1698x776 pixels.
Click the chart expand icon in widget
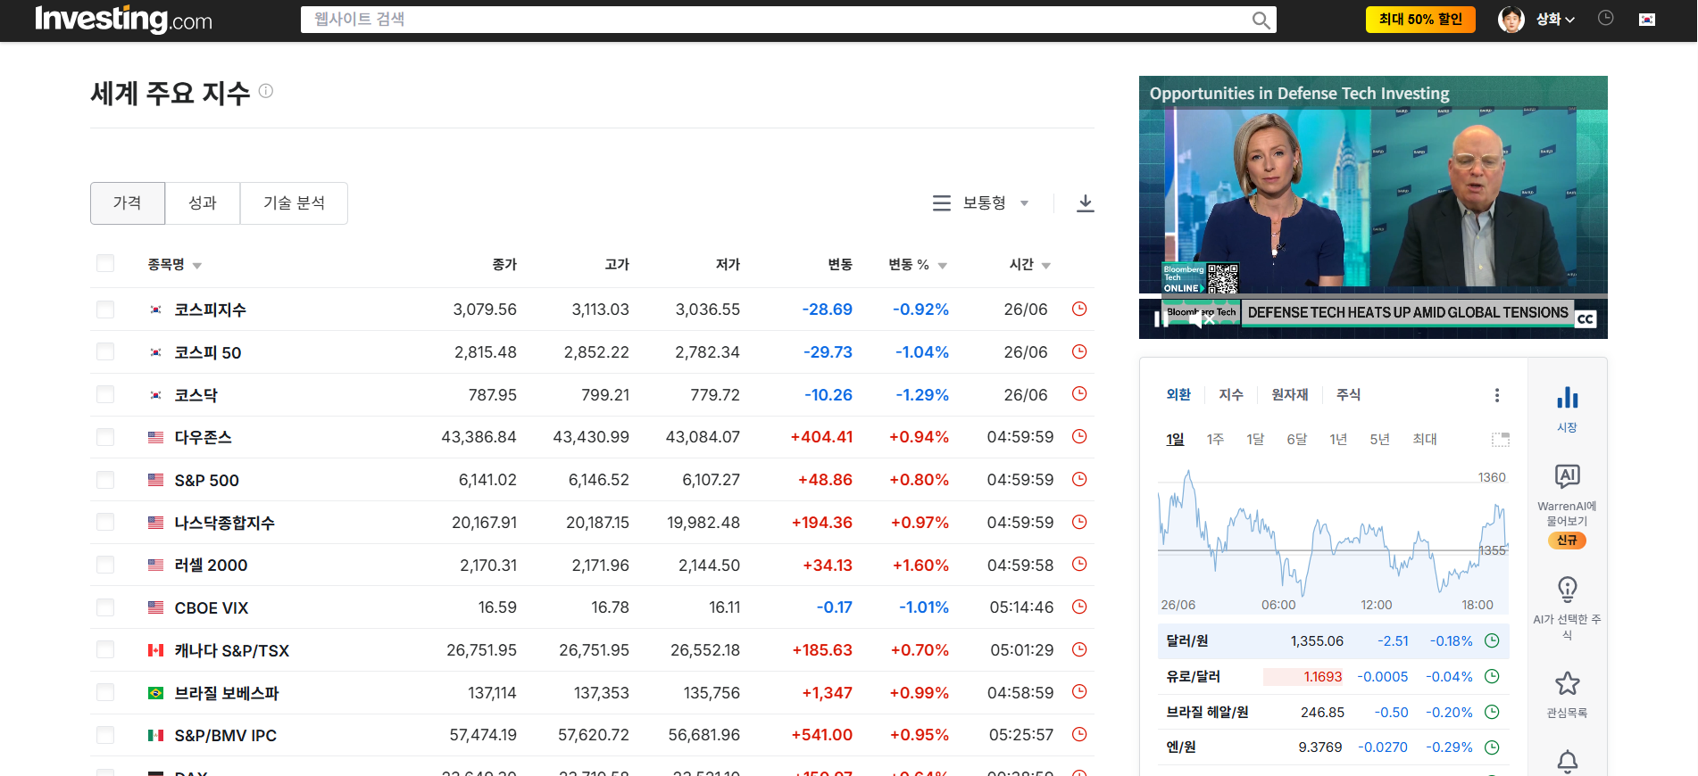pyautogui.click(x=1501, y=440)
